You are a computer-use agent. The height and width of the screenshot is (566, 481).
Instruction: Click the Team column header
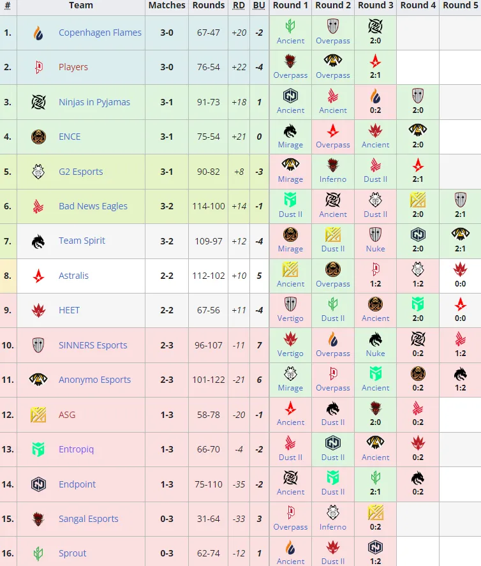(81, 5)
